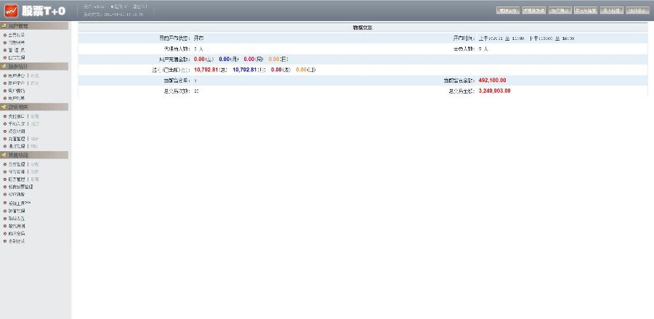Click rightmost button in top-right header row
Image resolution: width=654 pixels, height=319 pixels.
(x=638, y=10)
